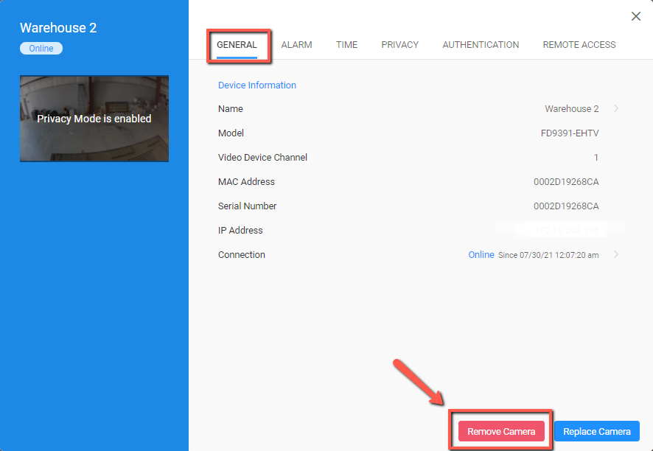653x451 pixels.
Task: Open the AUTHENTICATION tab
Action: 481,45
